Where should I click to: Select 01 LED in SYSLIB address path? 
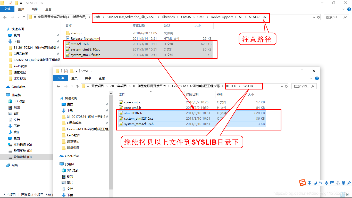[231, 86]
